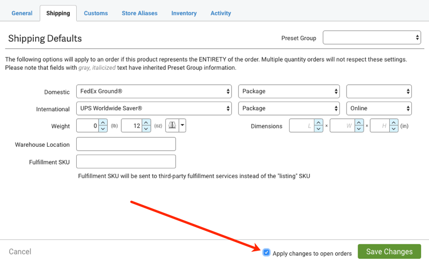Click the Save Changes button
429x263 pixels.
tap(389, 252)
